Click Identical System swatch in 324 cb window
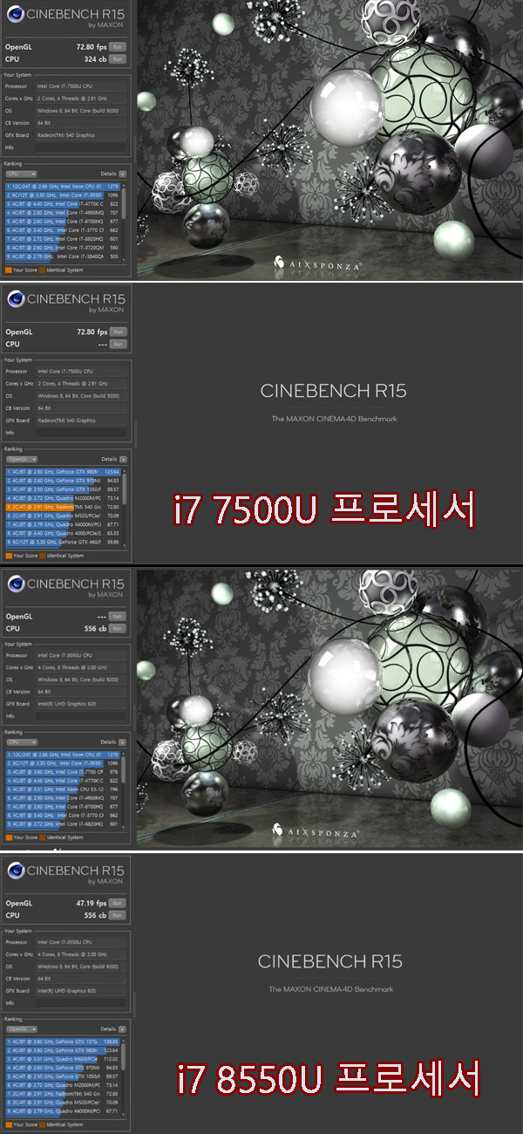Viewport: 523px width, 1134px height. [43, 270]
